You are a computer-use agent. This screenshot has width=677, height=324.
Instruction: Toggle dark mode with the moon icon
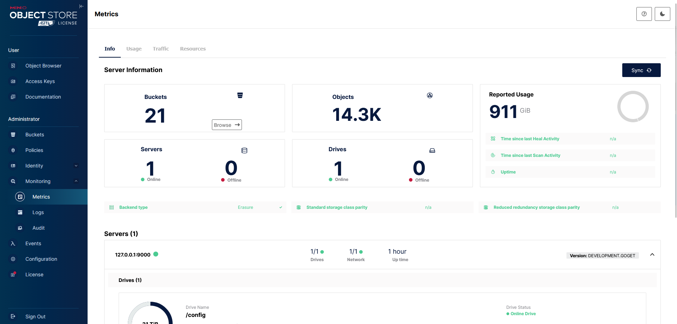662,14
